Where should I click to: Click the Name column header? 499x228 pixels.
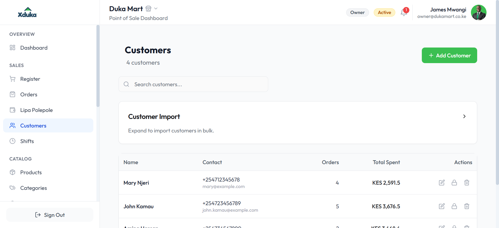click(x=131, y=162)
